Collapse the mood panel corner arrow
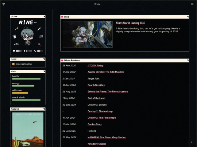 coord(44,59)
